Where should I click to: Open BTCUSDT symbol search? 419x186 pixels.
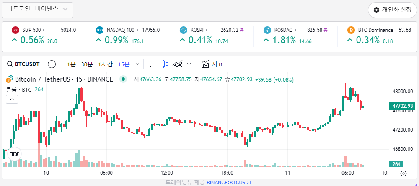(x=23, y=64)
